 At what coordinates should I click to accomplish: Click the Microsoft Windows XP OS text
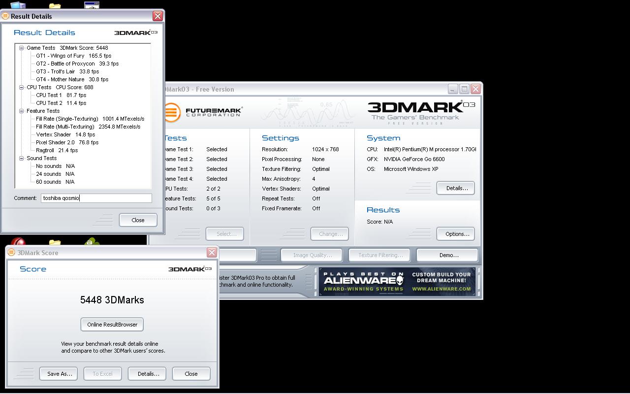411,169
